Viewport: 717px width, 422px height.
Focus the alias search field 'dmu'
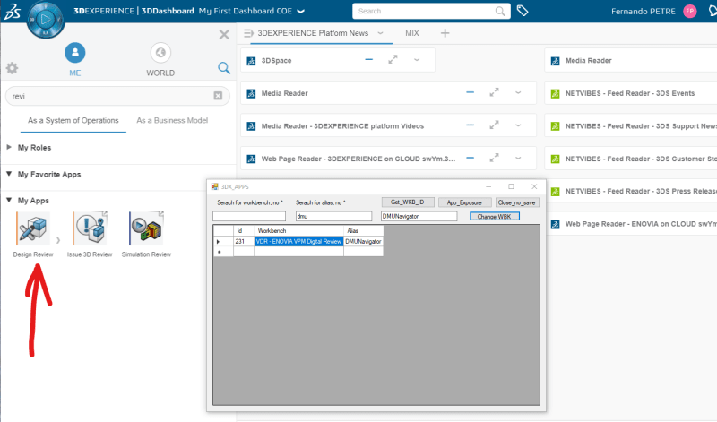(x=333, y=216)
